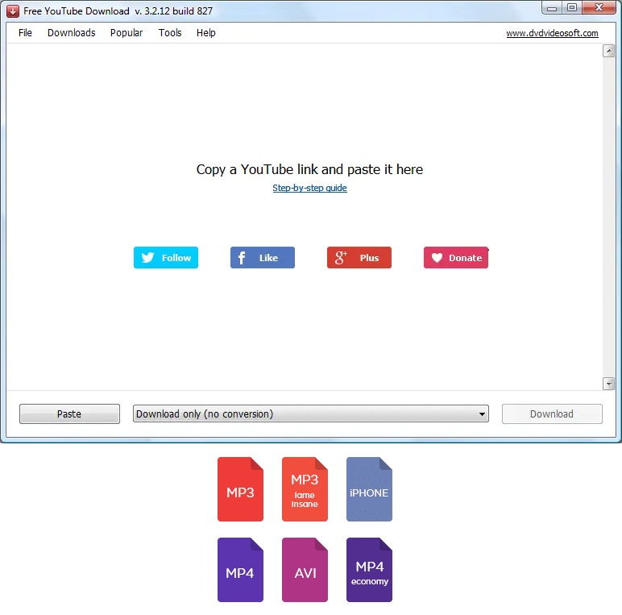The image size is (622, 615).
Task: Choose the iPHONE format icon
Action: point(369,488)
